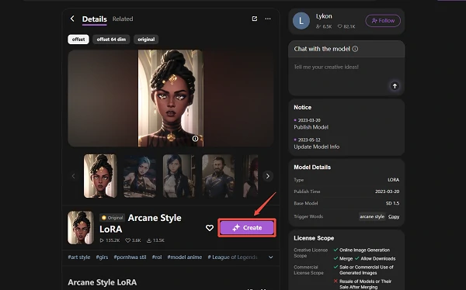This screenshot has width=466, height=290.
Task: Open the #rol tag
Action: (x=157, y=257)
